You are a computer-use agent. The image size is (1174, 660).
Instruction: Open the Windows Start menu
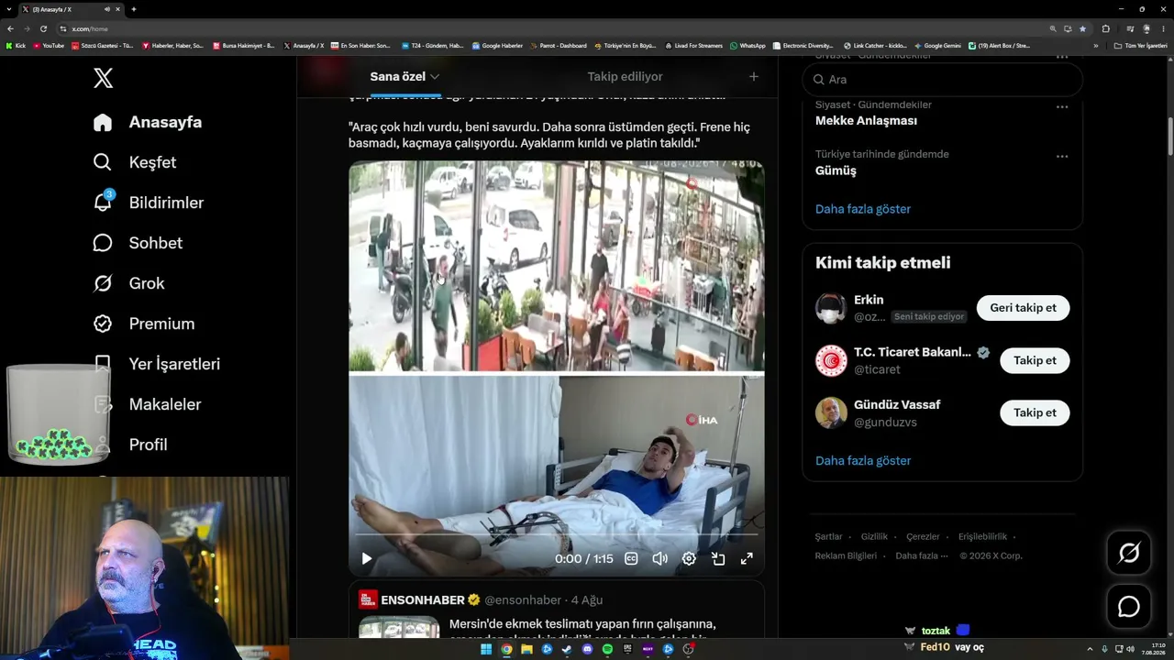(x=486, y=649)
